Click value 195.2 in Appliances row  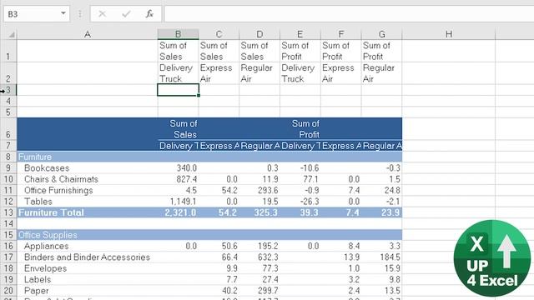(268, 246)
